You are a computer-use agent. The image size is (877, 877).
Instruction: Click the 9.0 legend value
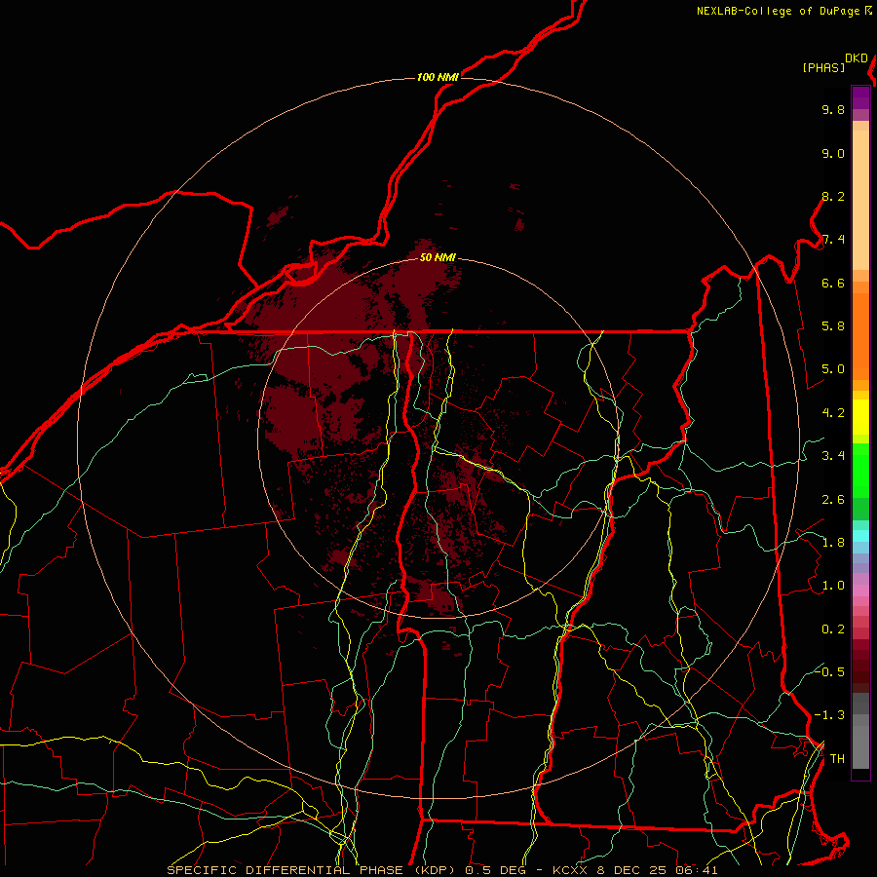pyautogui.click(x=833, y=153)
